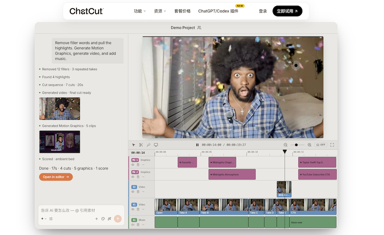The width and height of the screenshot is (384, 235).
Task: Collapse the A1 track with the minus icon
Action: (x=143, y=225)
